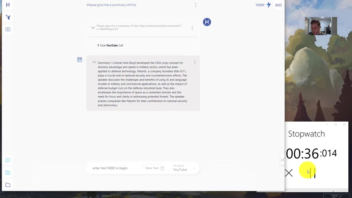Open the folder icon at the sidebar bottom
Viewport: 352px width, 198px height.
pyautogui.click(x=8, y=185)
